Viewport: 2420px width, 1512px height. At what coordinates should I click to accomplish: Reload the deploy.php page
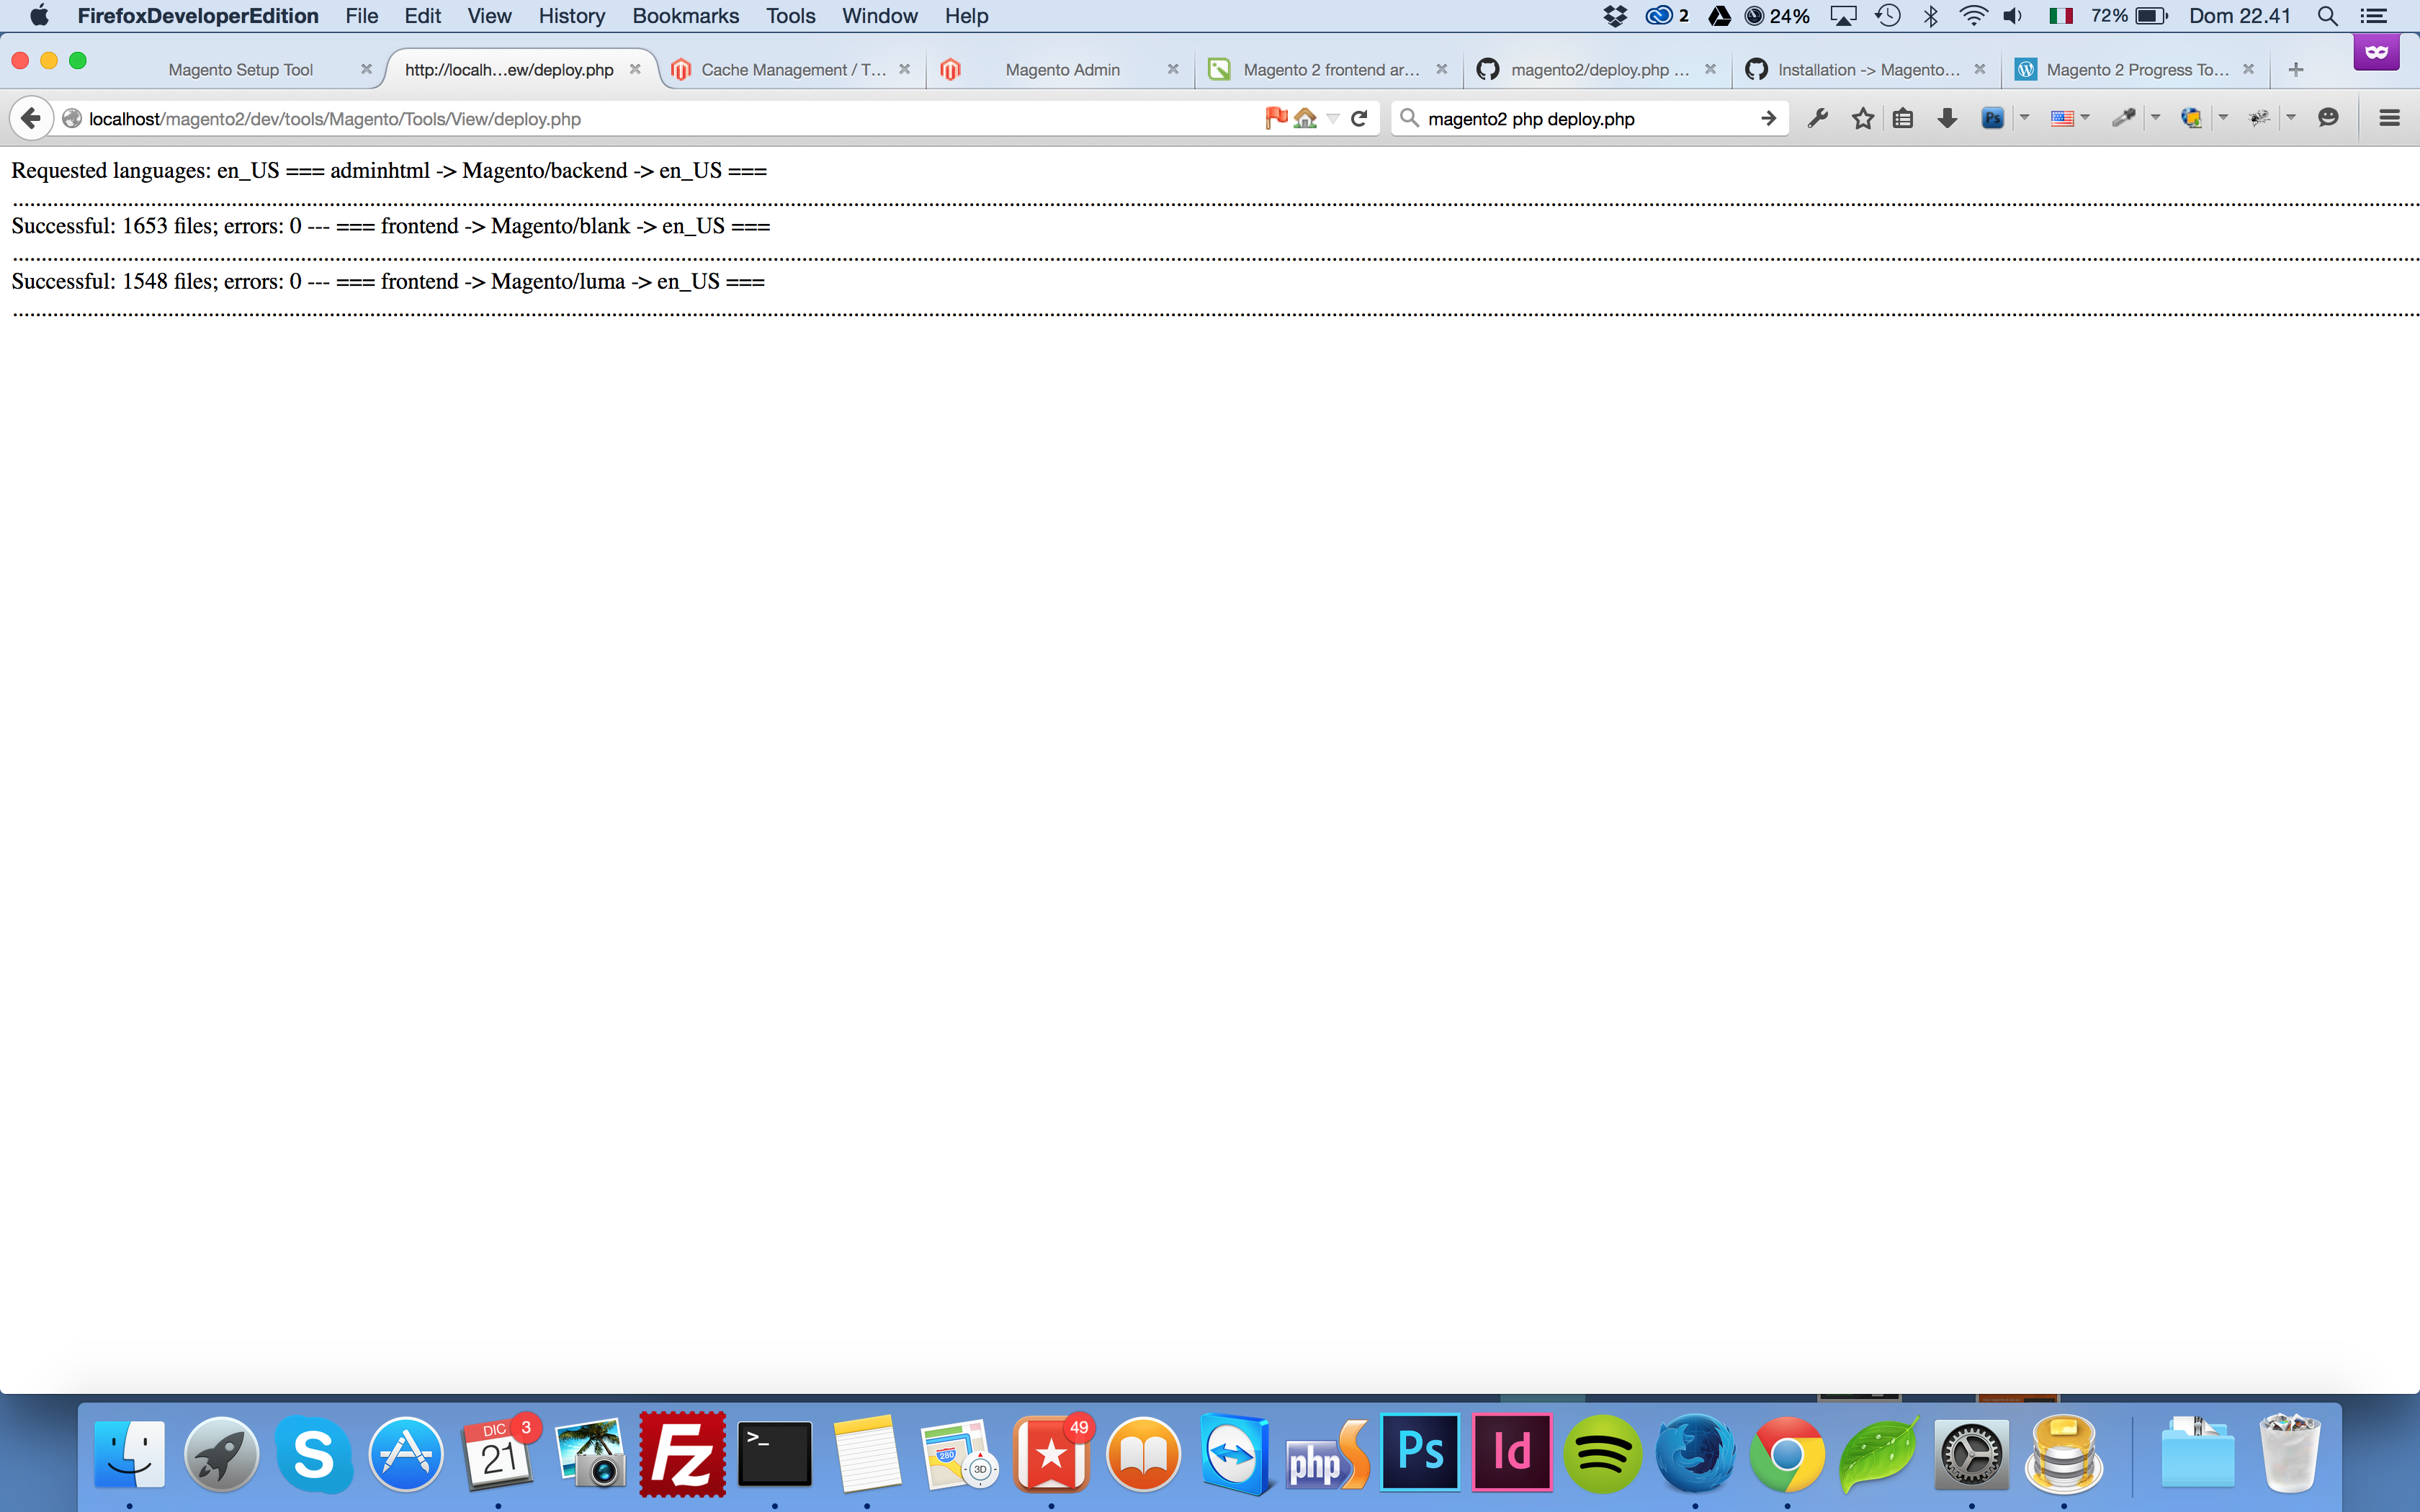click(1359, 118)
